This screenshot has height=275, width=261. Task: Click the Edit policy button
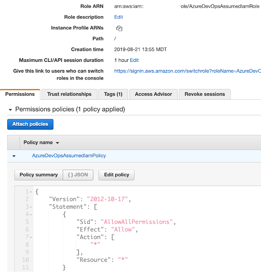coord(117,175)
